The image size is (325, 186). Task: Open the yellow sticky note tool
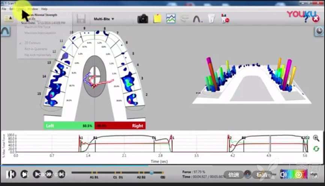click(157, 18)
